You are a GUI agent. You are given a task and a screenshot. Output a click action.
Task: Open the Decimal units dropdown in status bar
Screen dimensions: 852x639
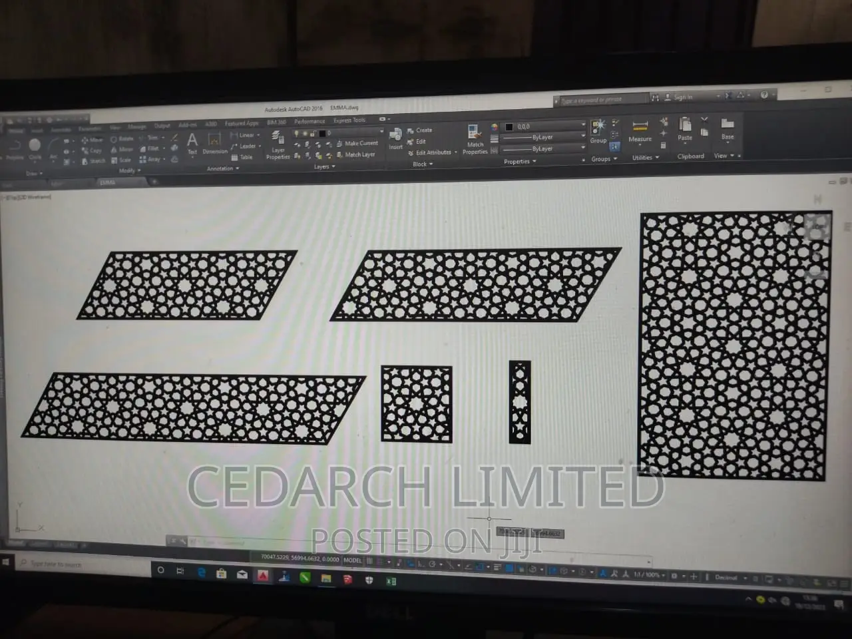730,577
